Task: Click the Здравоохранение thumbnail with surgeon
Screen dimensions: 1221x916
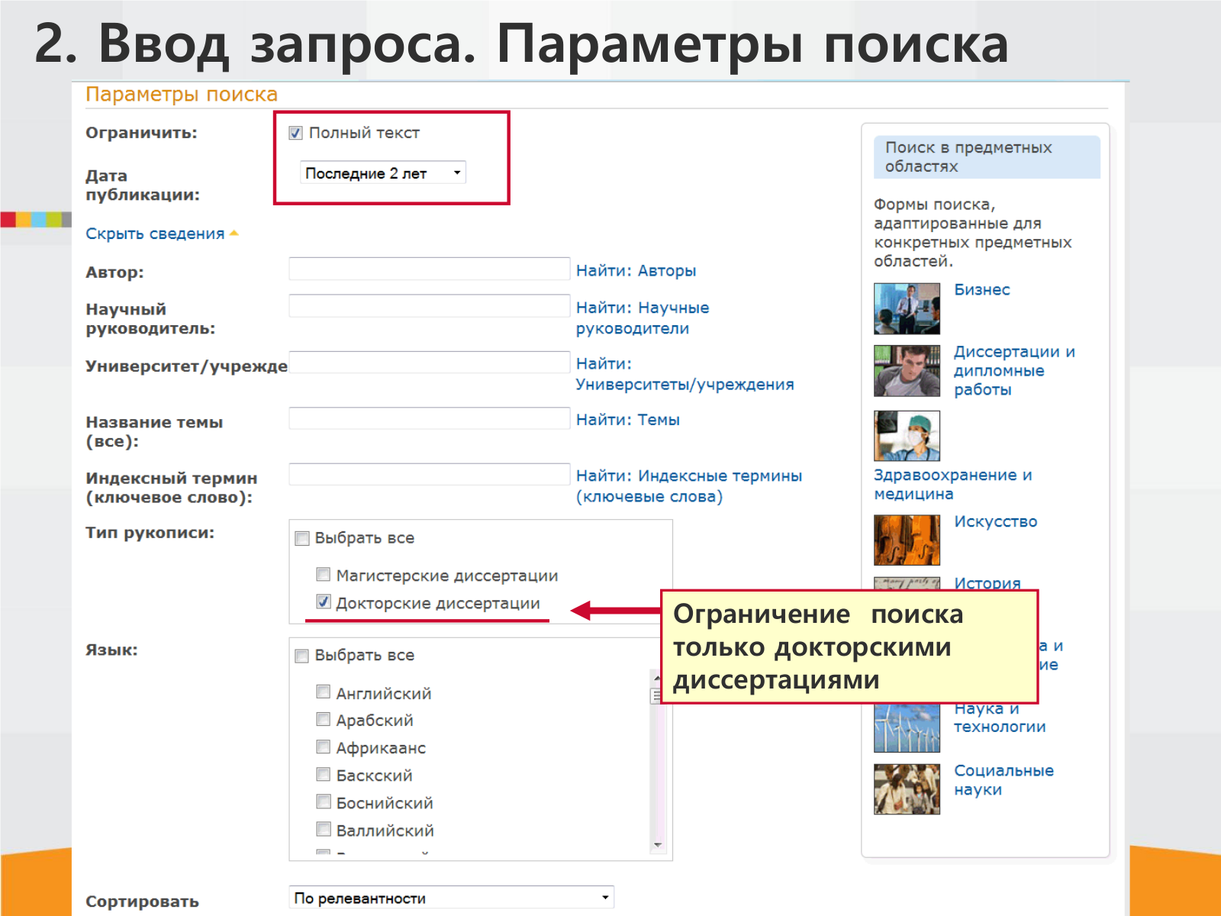Action: tap(907, 436)
